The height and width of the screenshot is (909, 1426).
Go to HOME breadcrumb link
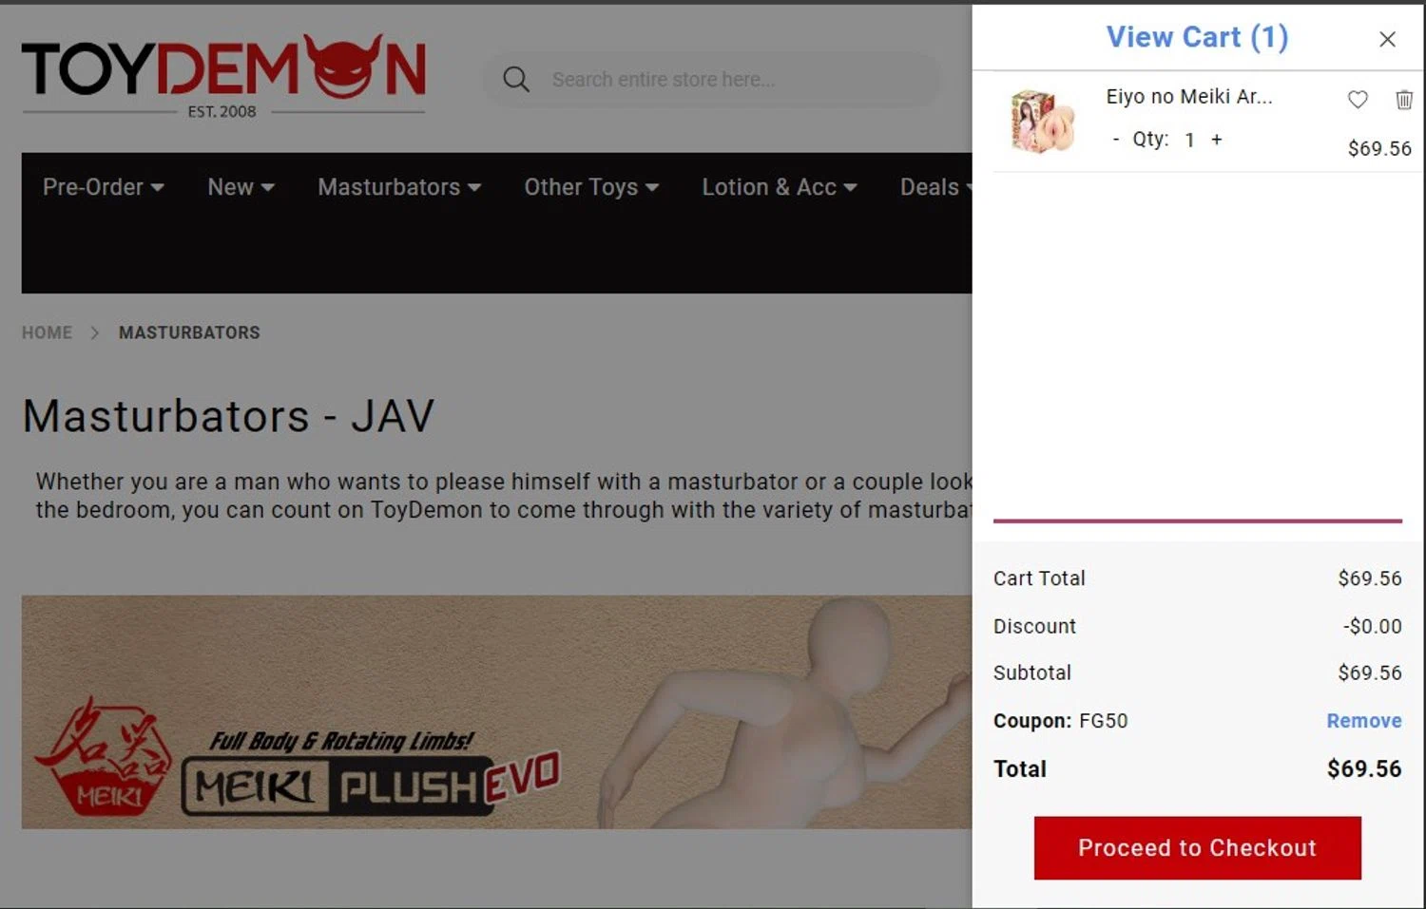click(48, 332)
